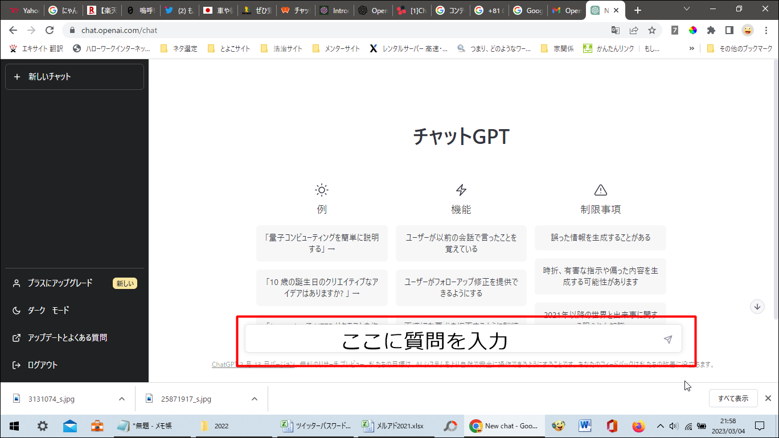Viewport: 779px width, 438px height.
Task: Close the downloads bar with X
Action: click(x=768, y=398)
